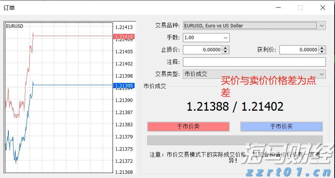Open the 交易品种 symbol dropdown arrow
335x178 pixels.
click(322, 26)
